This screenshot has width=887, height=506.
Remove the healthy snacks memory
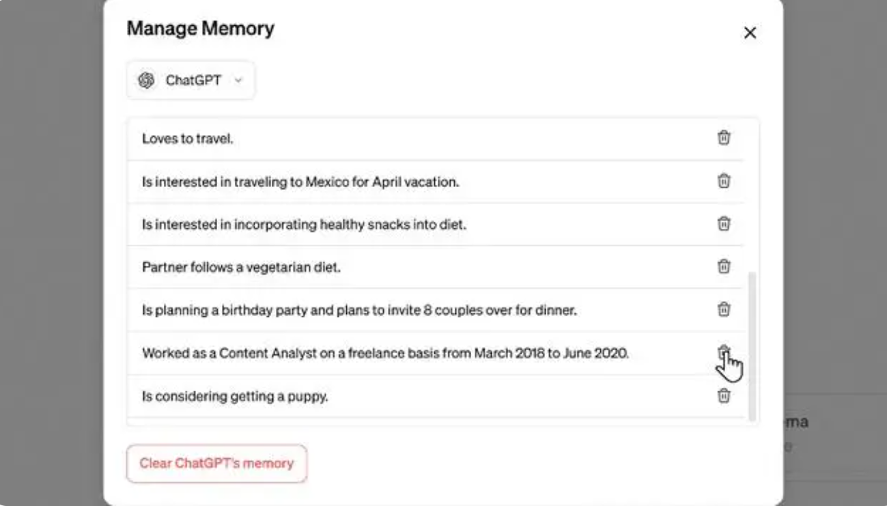(724, 223)
